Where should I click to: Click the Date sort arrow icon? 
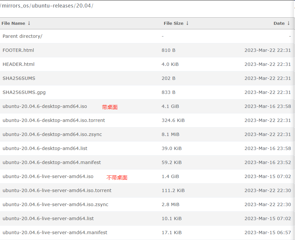pos(288,23)
